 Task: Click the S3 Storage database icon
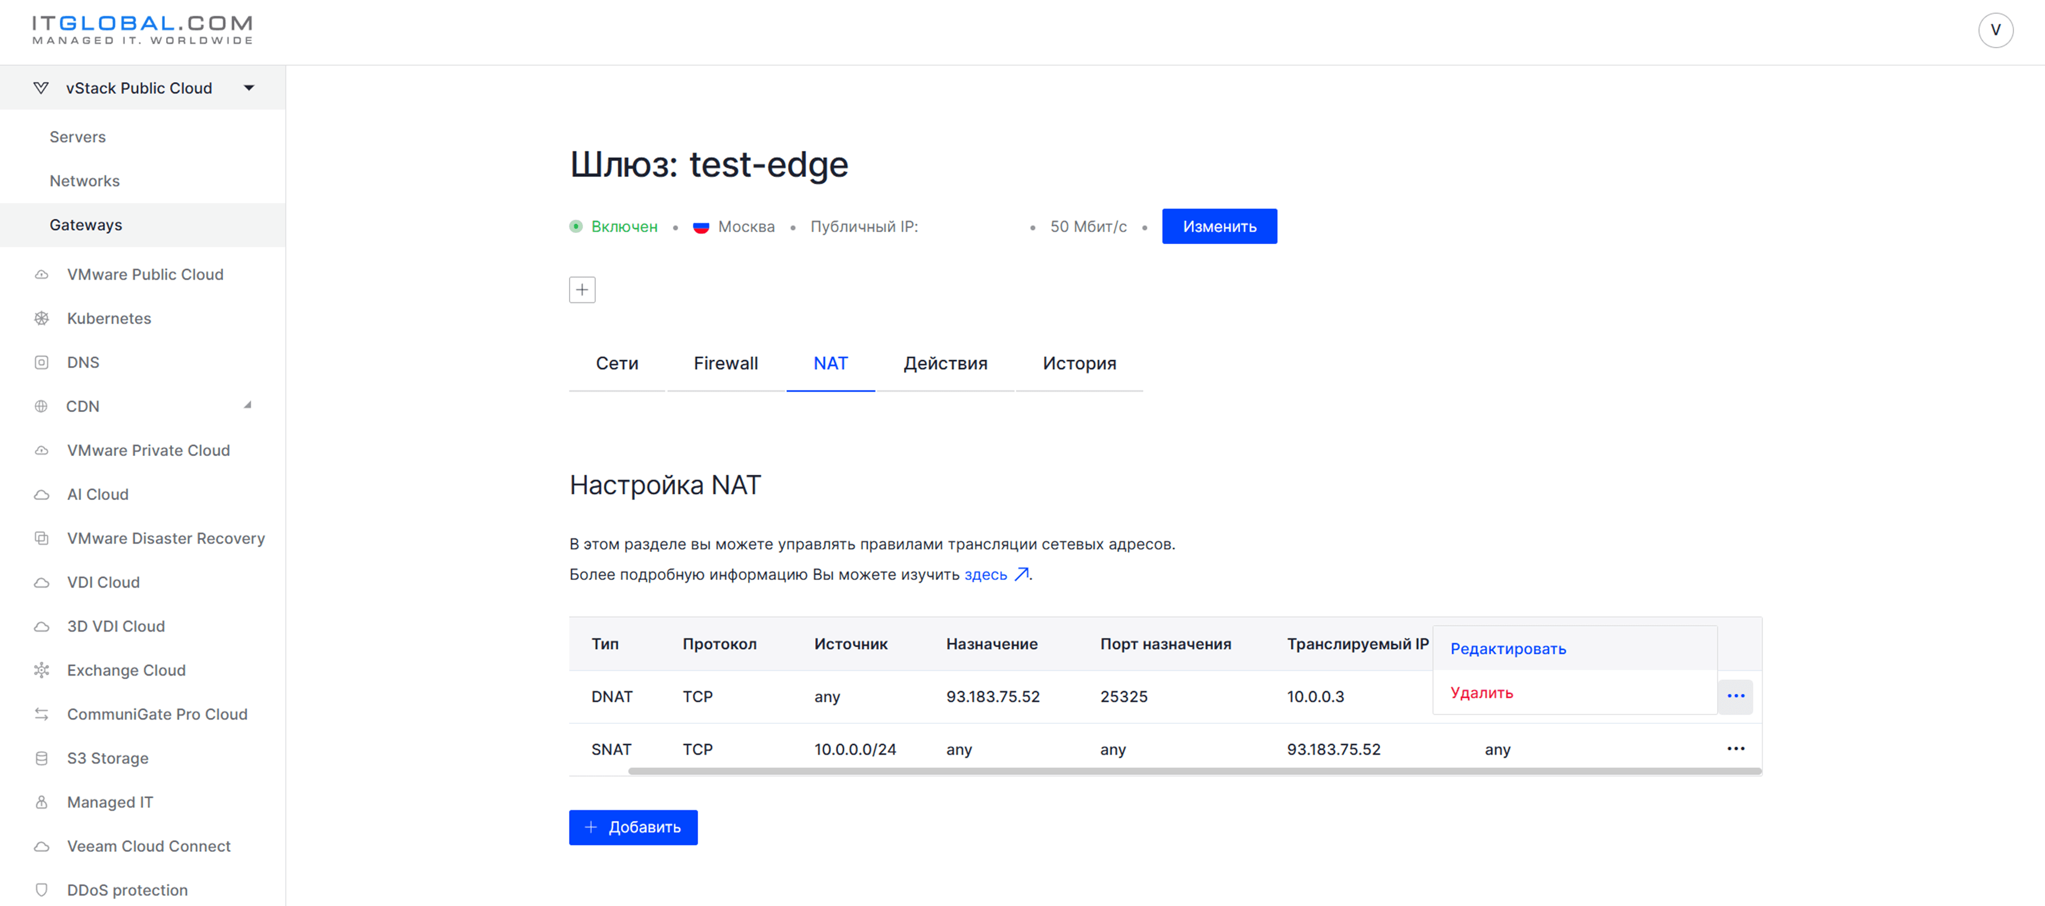click(x=41, y=758)
